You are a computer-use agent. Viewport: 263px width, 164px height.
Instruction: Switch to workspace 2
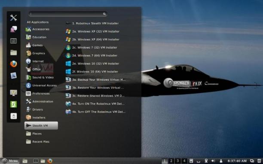point(171,161)
